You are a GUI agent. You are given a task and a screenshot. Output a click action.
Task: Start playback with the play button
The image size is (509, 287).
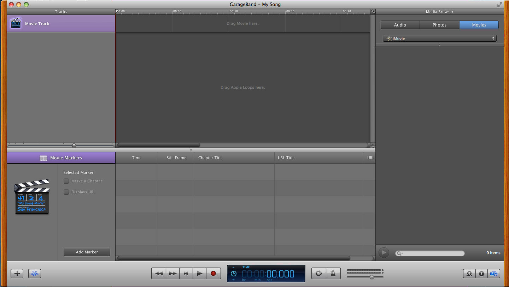[200, 273]
